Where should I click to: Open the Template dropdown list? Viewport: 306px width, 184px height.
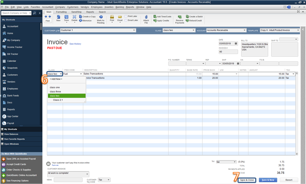[x=298, y=30]
